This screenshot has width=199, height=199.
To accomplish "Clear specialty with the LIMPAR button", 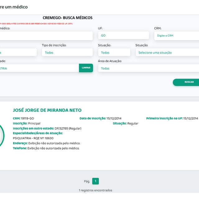I will point(86,68).
